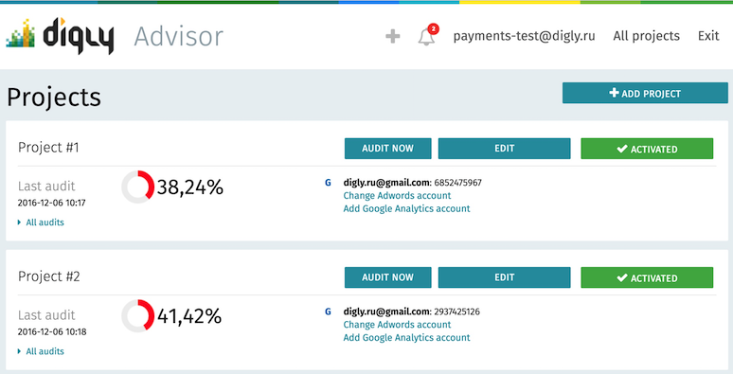This screenshot has height=374, width=733.
Task: Click Google G icon in Project #1
Action: click(329, 183)
